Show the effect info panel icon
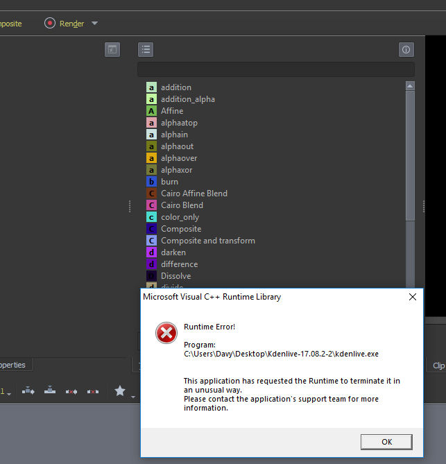Image resolution: width=446 pixels, height=464 pixels. coord(406,49)
